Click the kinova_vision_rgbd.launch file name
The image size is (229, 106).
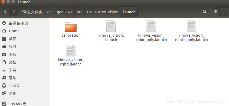pos(71,62)
